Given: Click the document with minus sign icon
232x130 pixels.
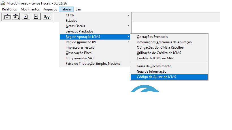Looking at the screenshot, I should pos(25,17).
